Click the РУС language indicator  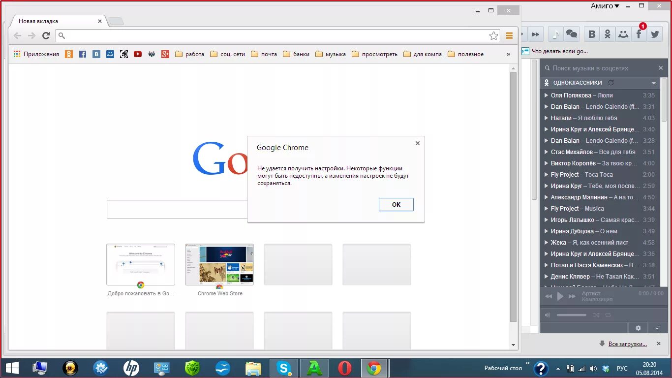pos(622,368)
